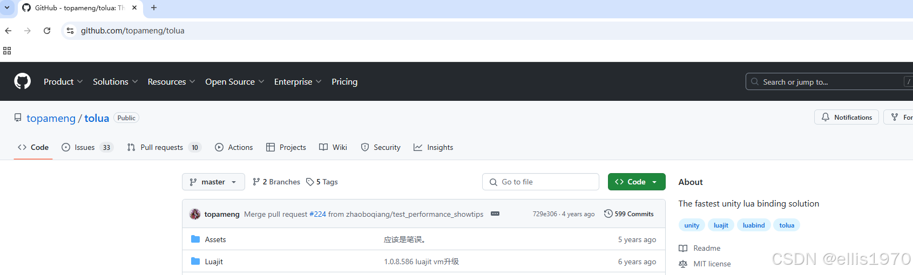Expand the Open Source menu
This screenshot has height=275, width=913.
point(235,81)
